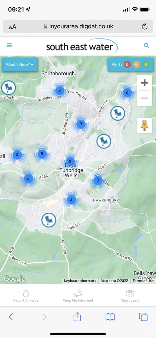This screenshot has width=156, height=338.
Task: Click the Southborough map label
Action: tap(58, 74)
